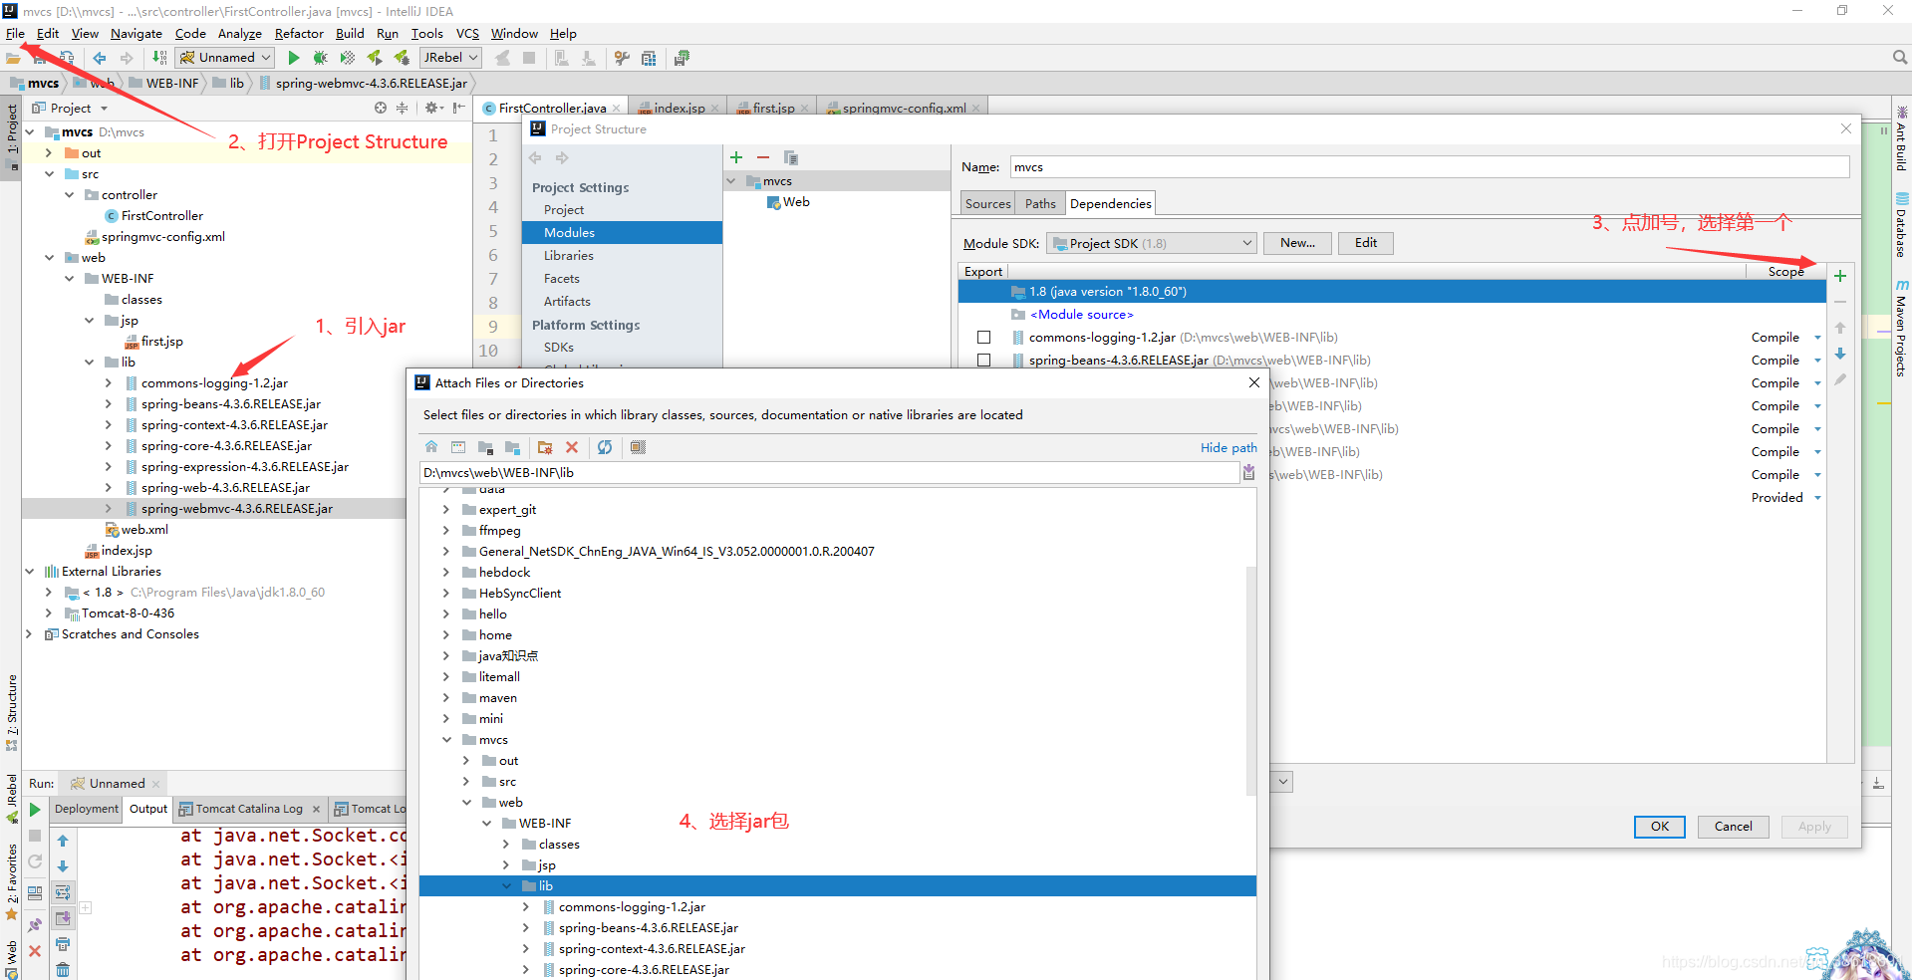This screenshot has width=1912, height=980.
Task: Select web.xml in Project tree
Action: tap(144, 530)
